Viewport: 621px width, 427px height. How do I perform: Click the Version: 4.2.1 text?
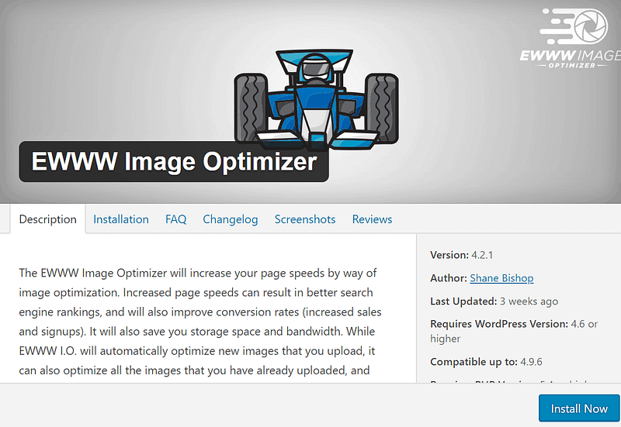pos(461,255)
